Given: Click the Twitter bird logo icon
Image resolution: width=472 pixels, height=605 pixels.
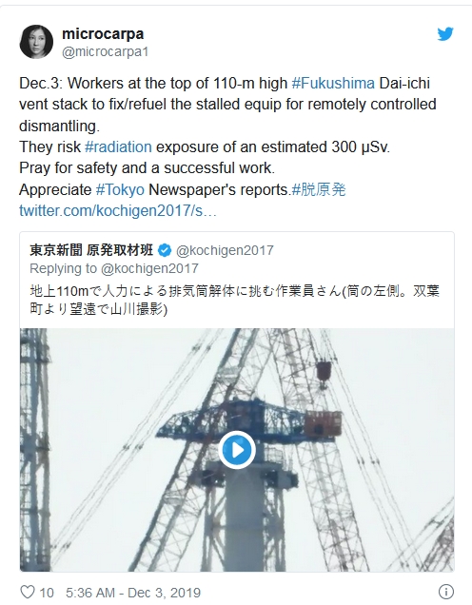Looking at the screenshot, I should coord(445,34).
